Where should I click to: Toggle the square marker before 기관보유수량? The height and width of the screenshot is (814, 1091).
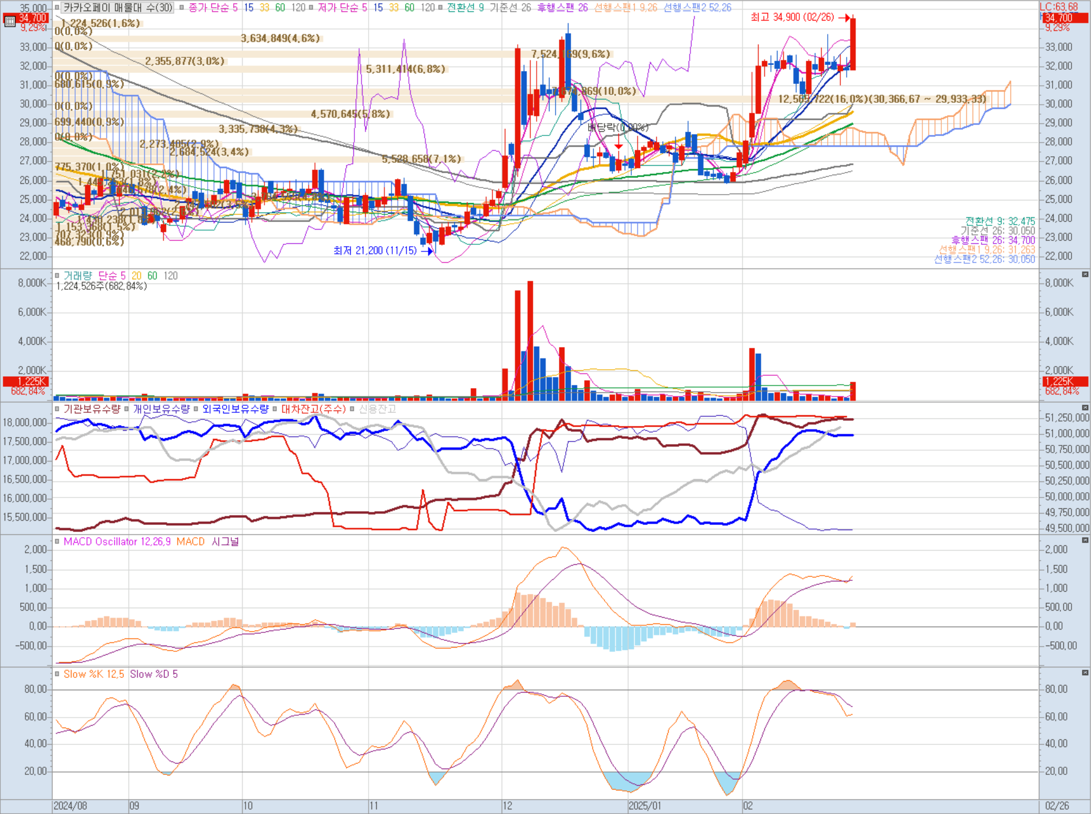[x=57, y=409]
